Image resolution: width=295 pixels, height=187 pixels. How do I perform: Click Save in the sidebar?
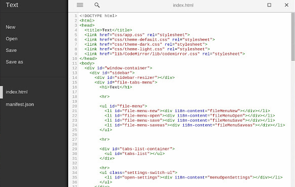click(11, 50)
